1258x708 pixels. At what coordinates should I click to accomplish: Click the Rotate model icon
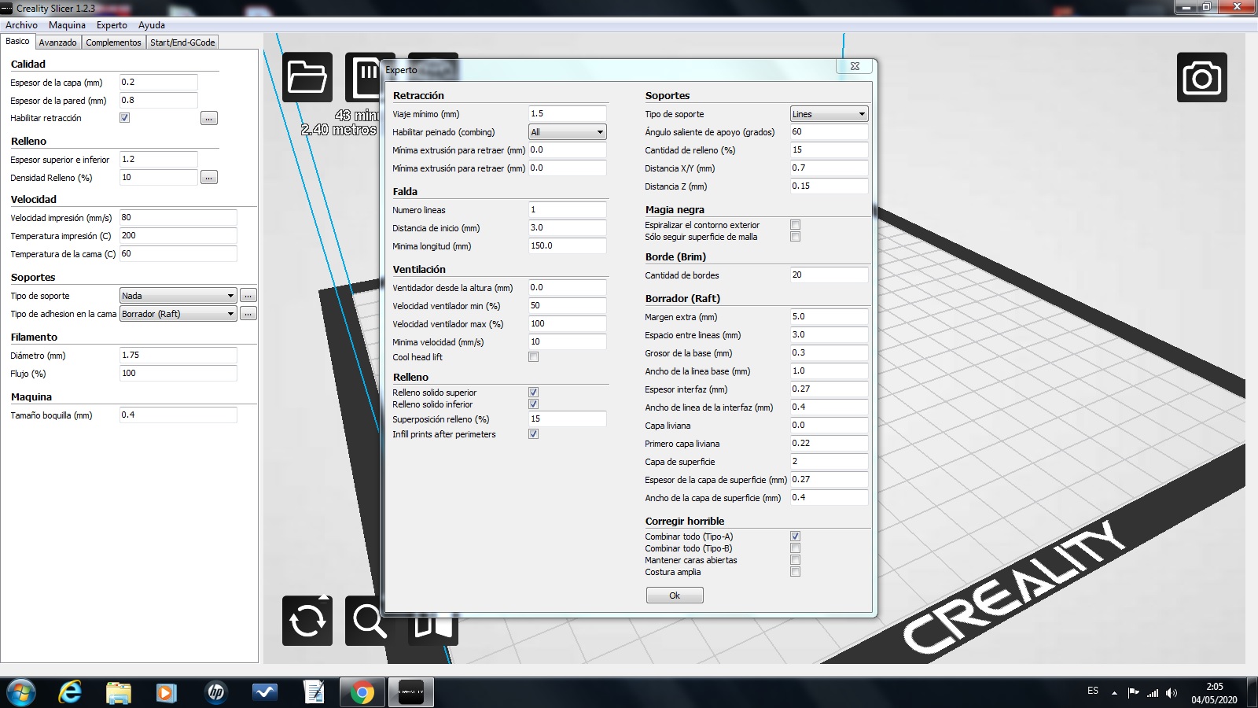pos(307,621)
